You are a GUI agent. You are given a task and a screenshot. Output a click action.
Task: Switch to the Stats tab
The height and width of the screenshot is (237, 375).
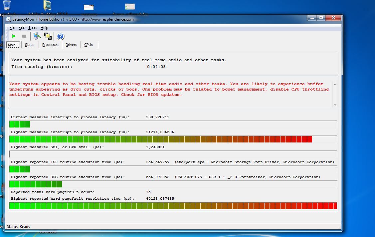coord(29,45)
